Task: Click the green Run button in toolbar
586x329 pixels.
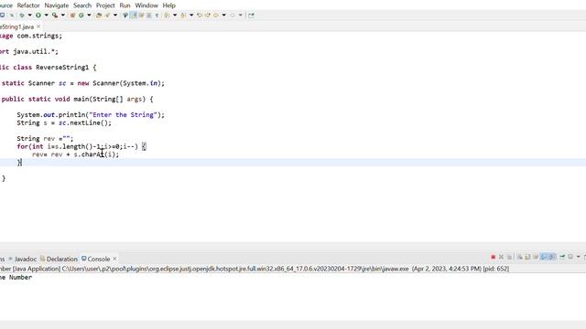Action: [38, 16]
